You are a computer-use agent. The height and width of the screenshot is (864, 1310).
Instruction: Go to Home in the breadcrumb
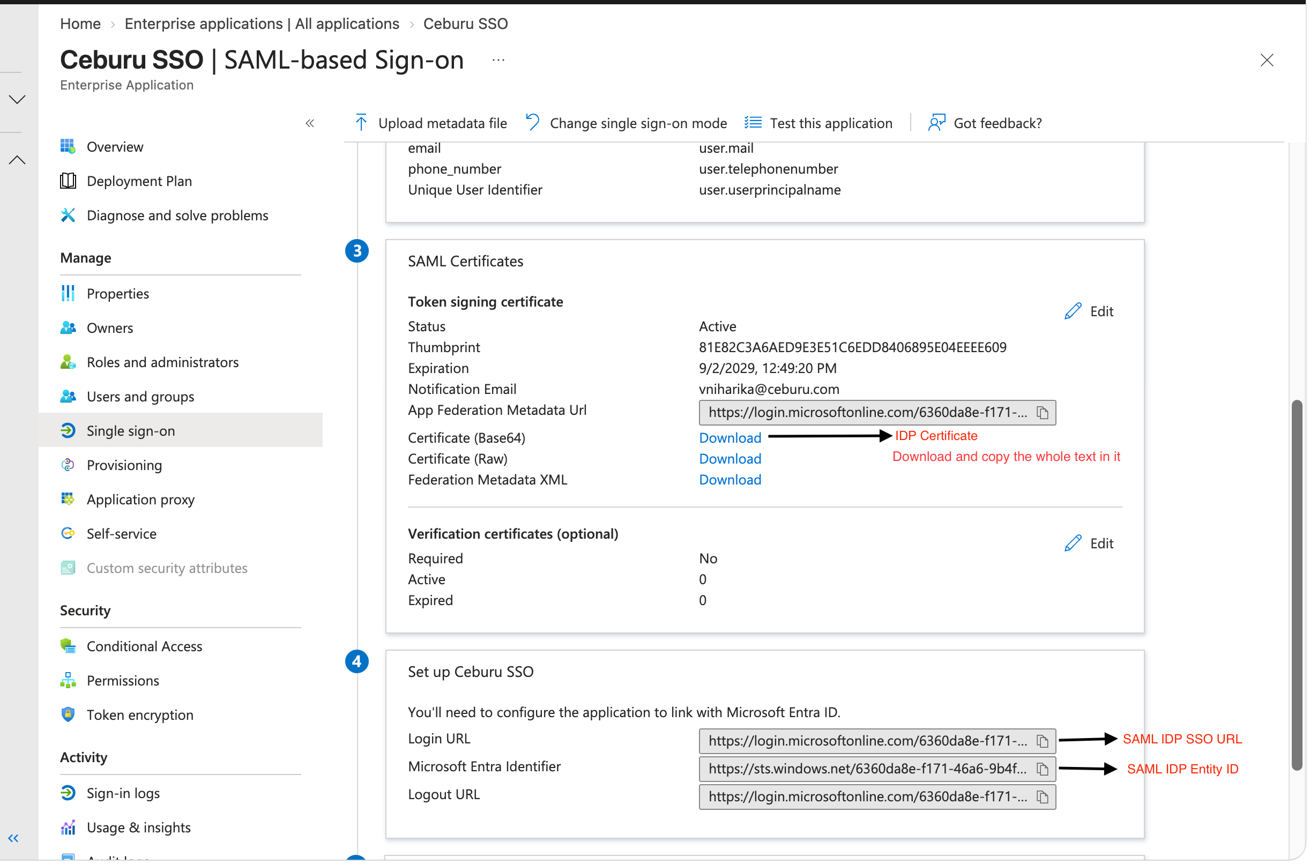click(80, 24)
